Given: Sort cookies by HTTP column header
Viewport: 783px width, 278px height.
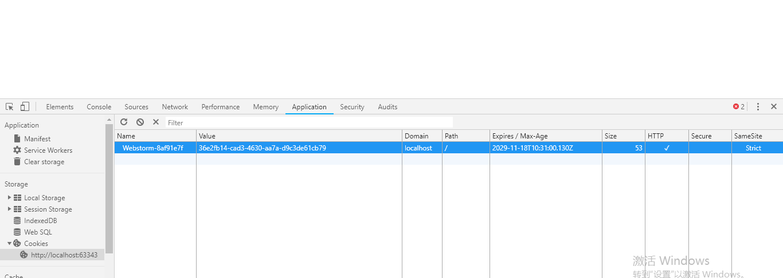Looking at the screenshot, I should point(667,136).
